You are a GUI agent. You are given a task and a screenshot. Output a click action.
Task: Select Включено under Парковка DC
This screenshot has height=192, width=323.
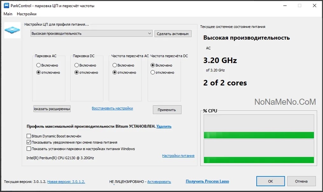77,65
